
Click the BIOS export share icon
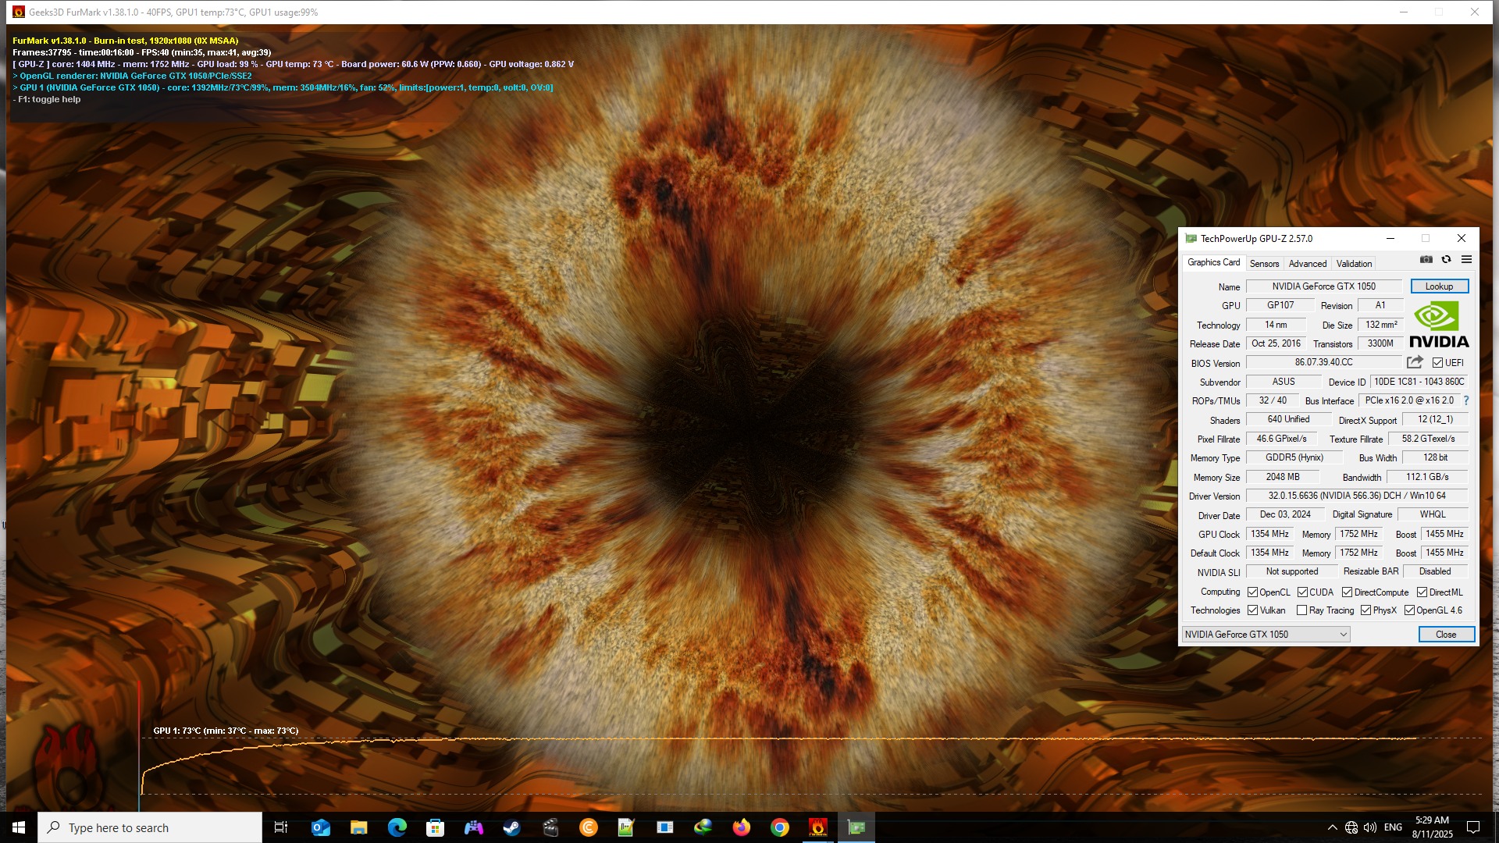1415,362
